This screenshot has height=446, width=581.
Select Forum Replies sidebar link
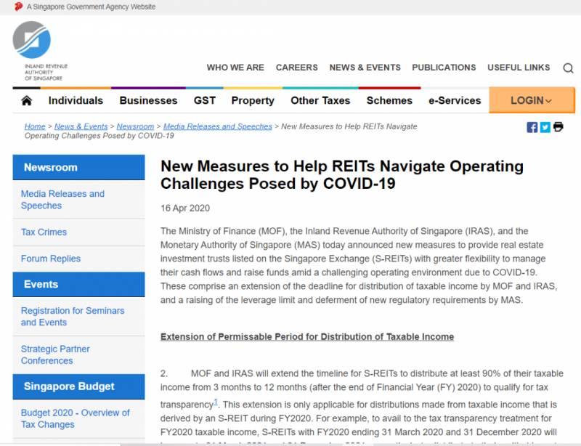tap(51, 258)
